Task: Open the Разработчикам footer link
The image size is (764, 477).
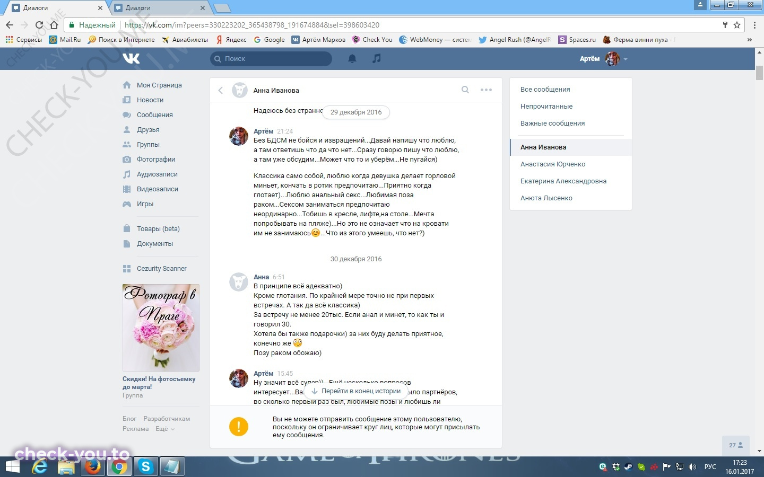Action: [167, 419]
